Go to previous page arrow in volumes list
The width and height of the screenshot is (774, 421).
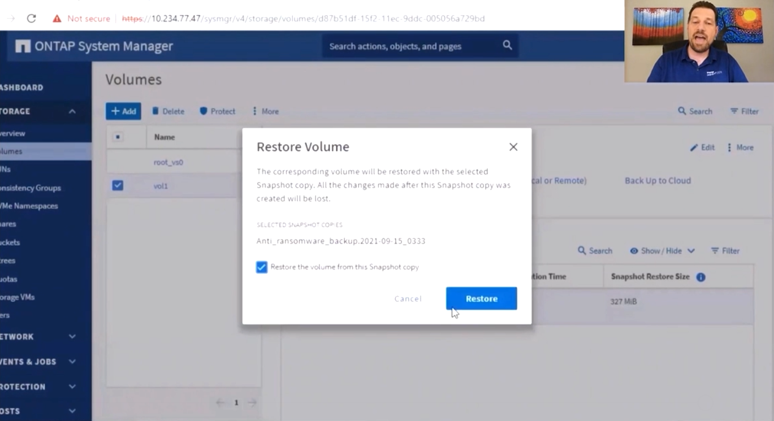[220, 402]
